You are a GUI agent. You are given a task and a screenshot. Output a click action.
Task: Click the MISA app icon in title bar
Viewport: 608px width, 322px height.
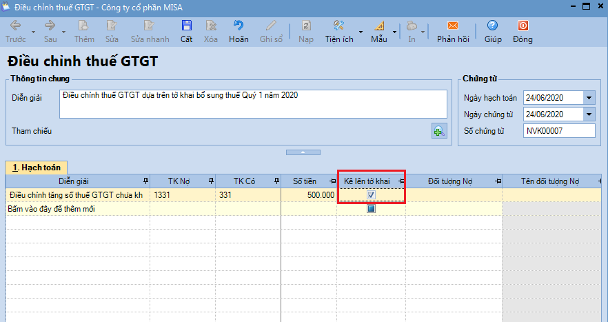[x=6, y=7]
